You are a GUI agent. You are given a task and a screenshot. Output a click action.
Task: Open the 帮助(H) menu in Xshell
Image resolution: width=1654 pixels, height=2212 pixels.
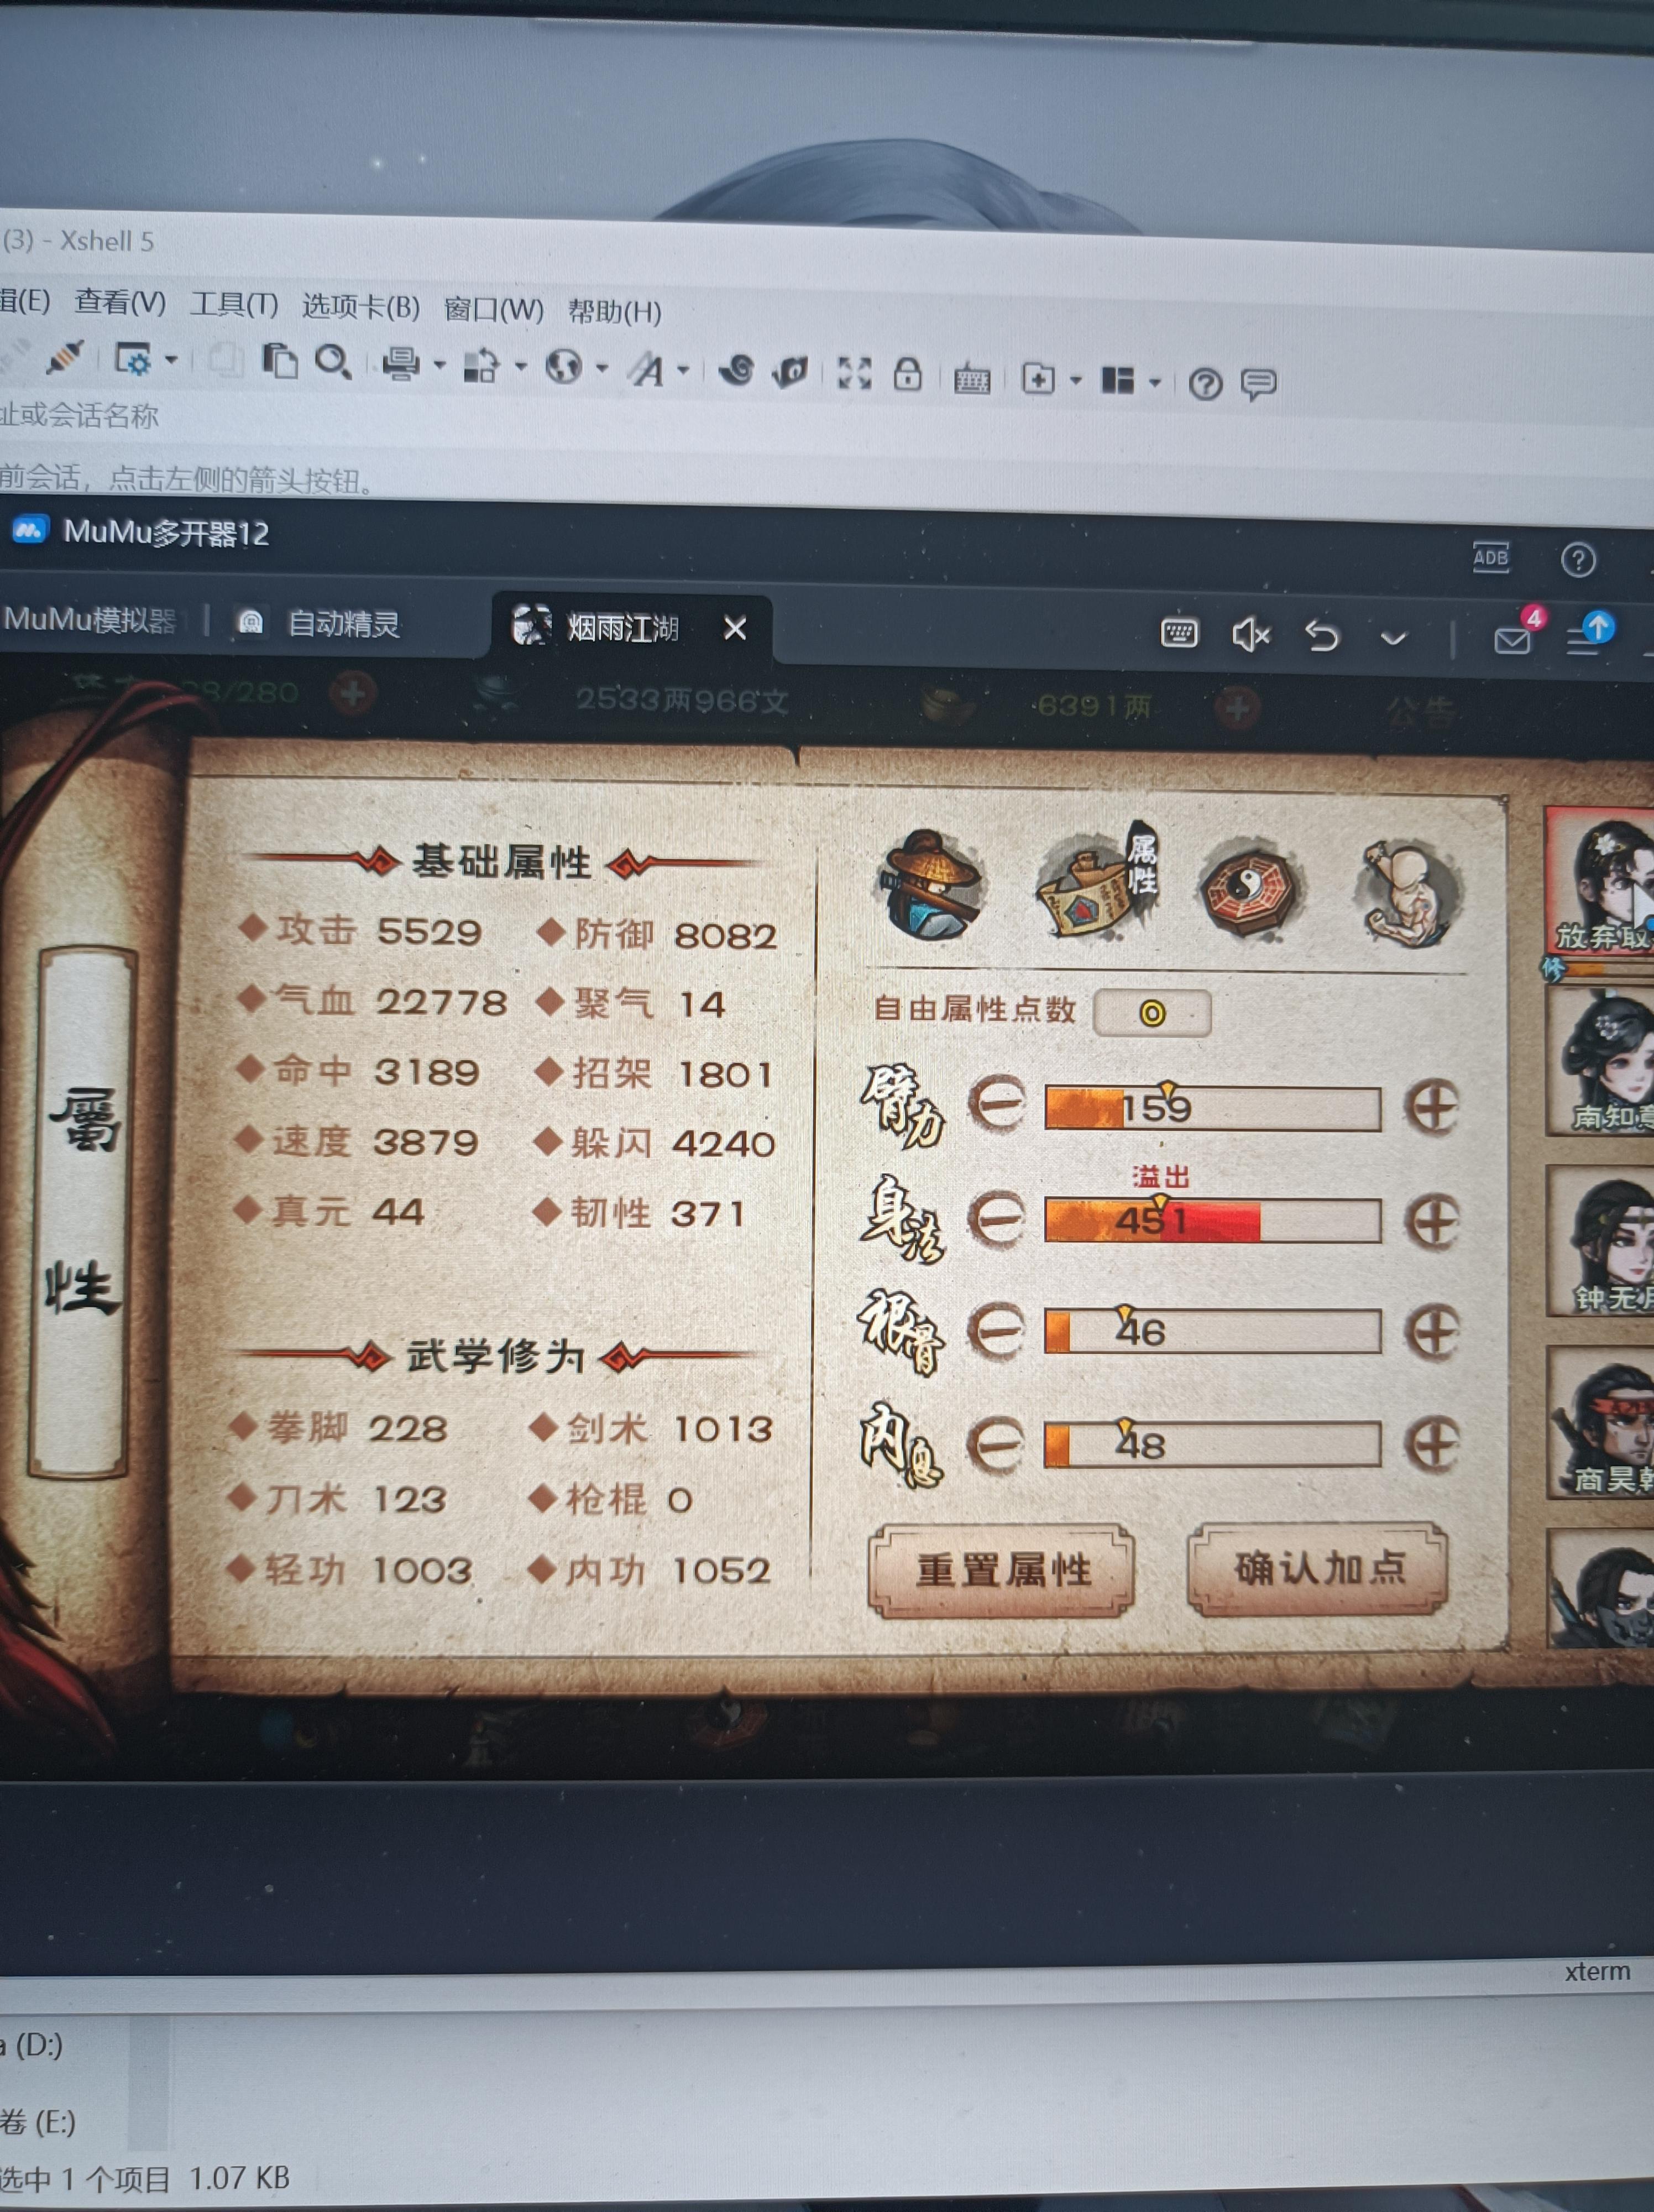[615, 312]
